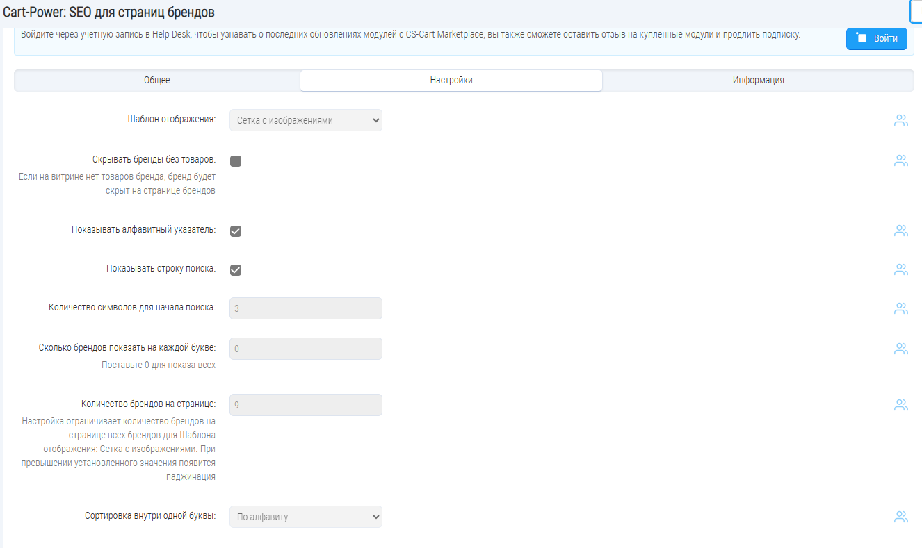922x548 pixels.
Task: Click users icon beside Сортировка внутри одной буквы
Action: [x=901, y=516]
